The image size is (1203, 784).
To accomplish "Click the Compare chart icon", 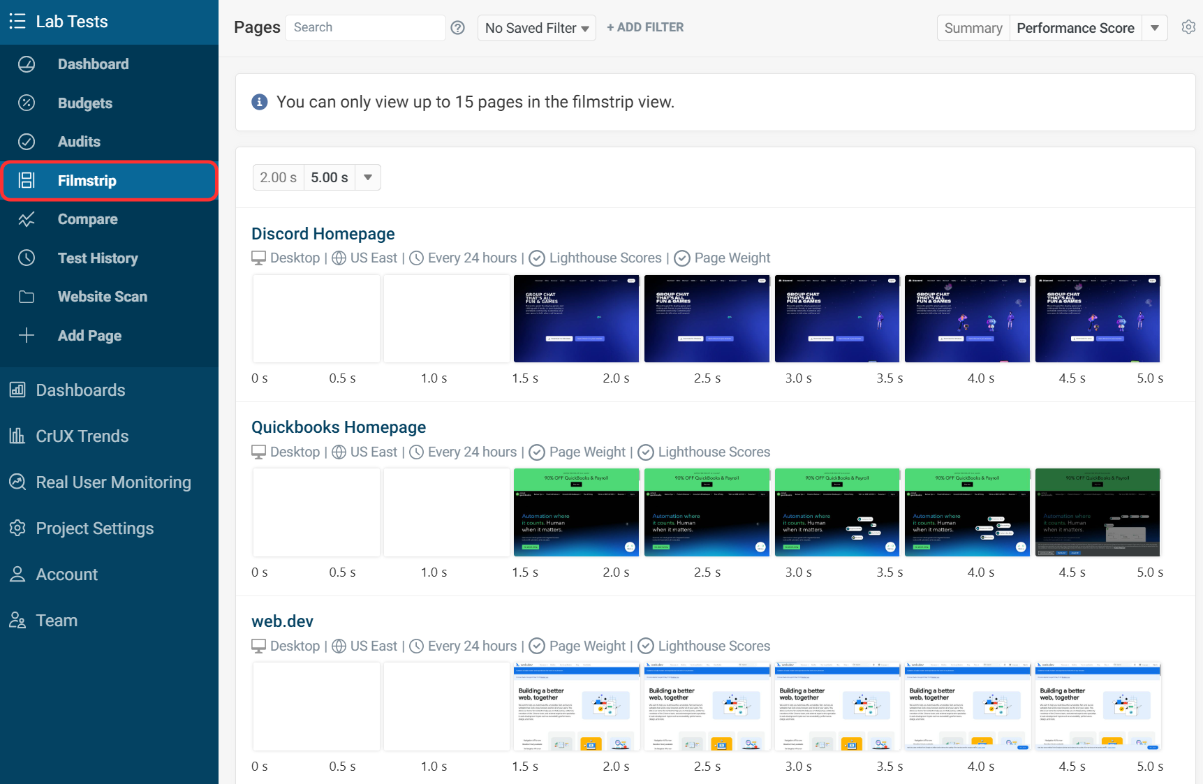I will pyautogui.click(x=27, y=219).
